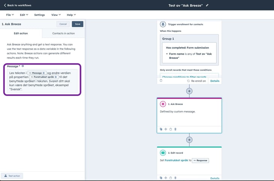Click the teal Edit record icon
274x181 pixels.
click(x=163, y=153)
